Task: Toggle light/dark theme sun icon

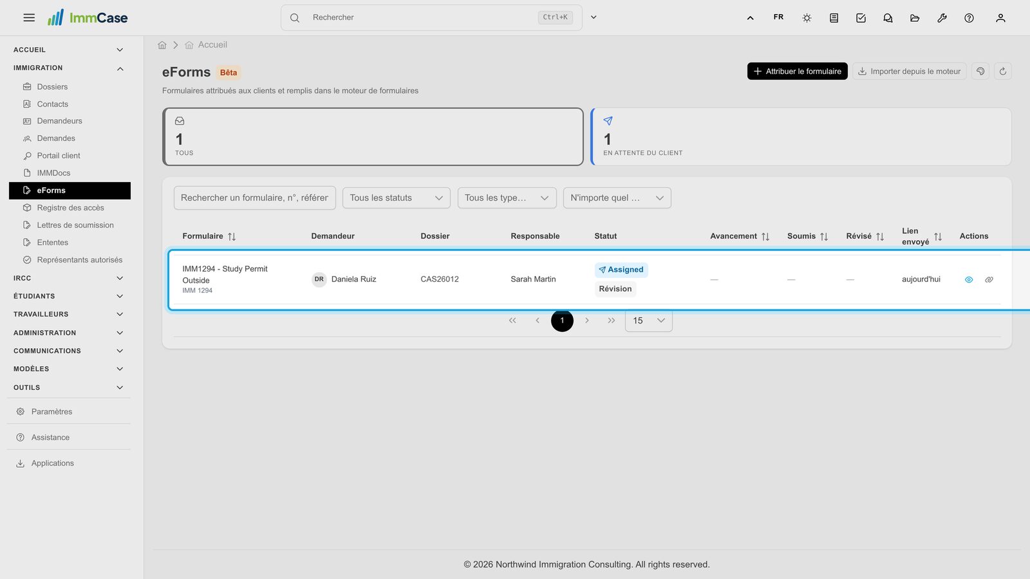Action: click(x=807, y=18)
